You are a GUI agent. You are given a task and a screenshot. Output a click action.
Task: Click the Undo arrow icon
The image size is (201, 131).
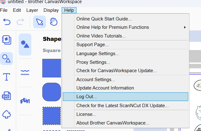click(x=7, y=22)
